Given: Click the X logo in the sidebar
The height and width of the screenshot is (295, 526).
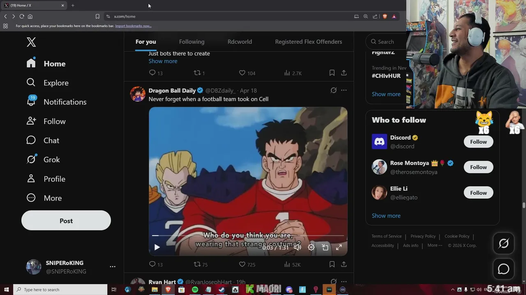Looking at the screenshot, I should tap(31, 42).
